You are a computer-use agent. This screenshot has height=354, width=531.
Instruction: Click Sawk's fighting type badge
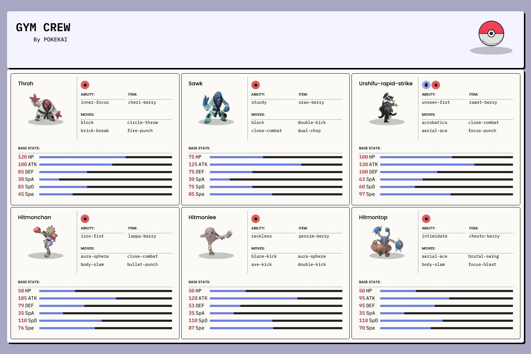click(256, 85)
